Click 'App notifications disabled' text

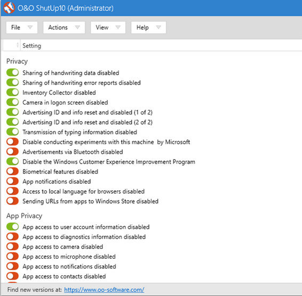pyautogui.click(x=57, y=181)
